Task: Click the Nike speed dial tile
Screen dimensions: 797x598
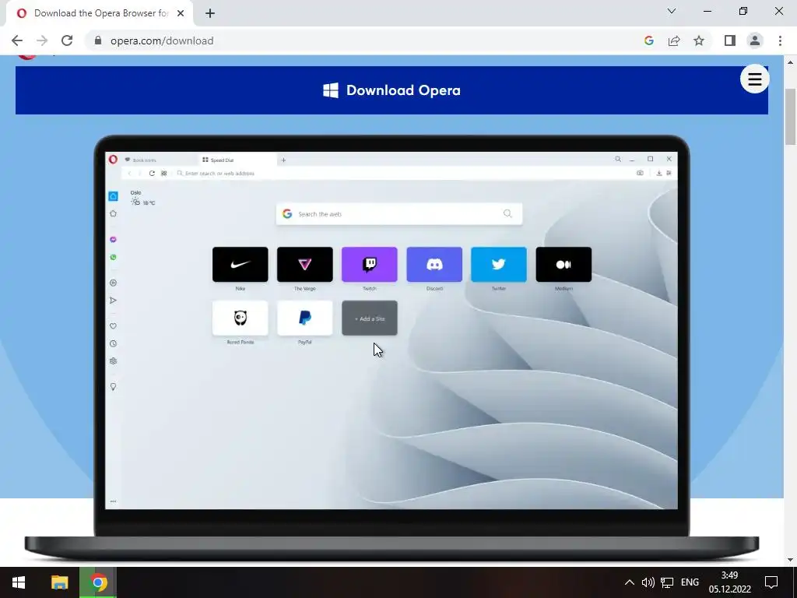Action: tap(240, 265)
